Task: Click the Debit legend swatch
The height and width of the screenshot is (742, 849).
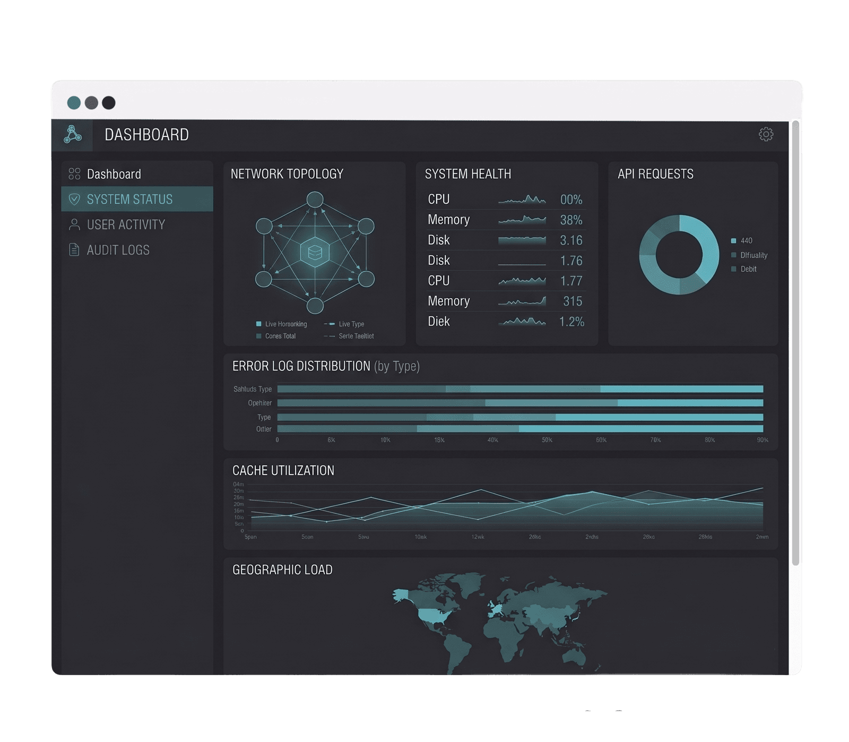Action: click(x=733, y=269)
